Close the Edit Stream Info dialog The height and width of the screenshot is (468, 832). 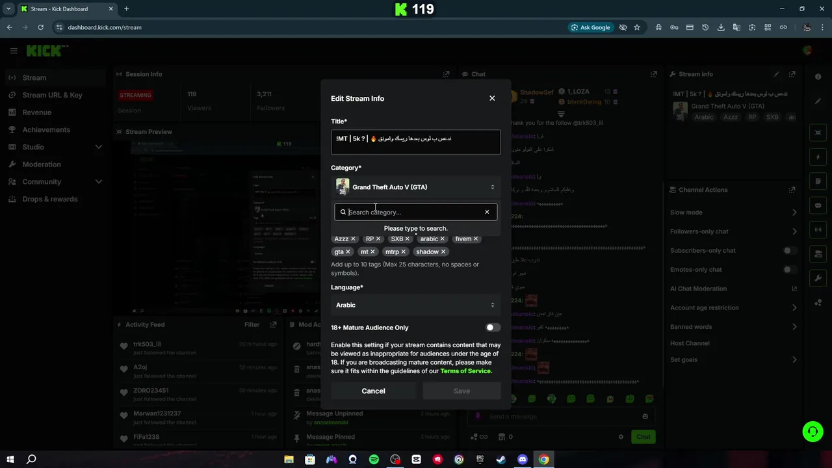(492, 98)
